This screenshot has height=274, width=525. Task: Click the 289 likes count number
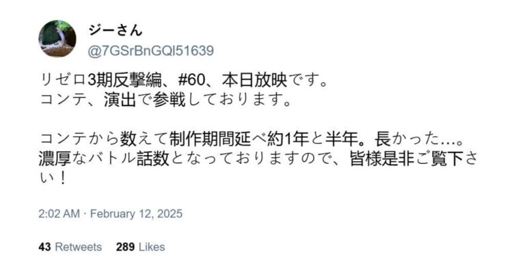coord(126,247)
